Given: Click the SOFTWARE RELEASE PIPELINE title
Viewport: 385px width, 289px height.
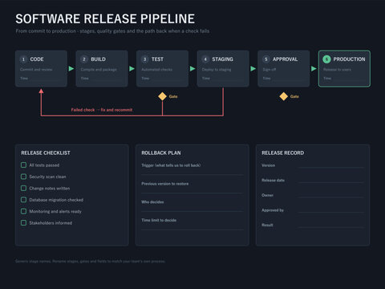Looking at the screenshot, I should 105,18.
